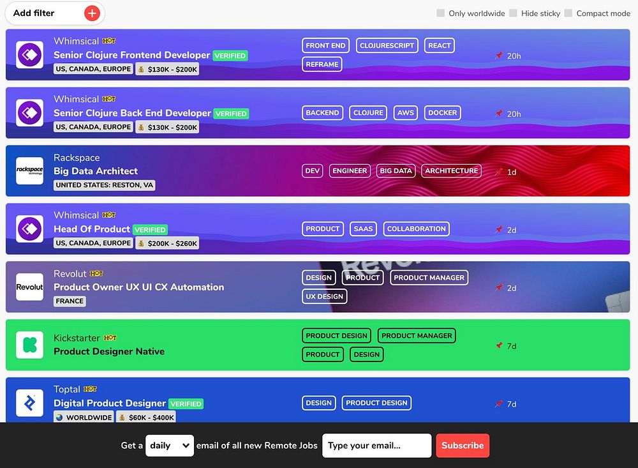Choose the UX DESIGN tag
Screen dimensions: 638x468
click(x=325, y=296)
